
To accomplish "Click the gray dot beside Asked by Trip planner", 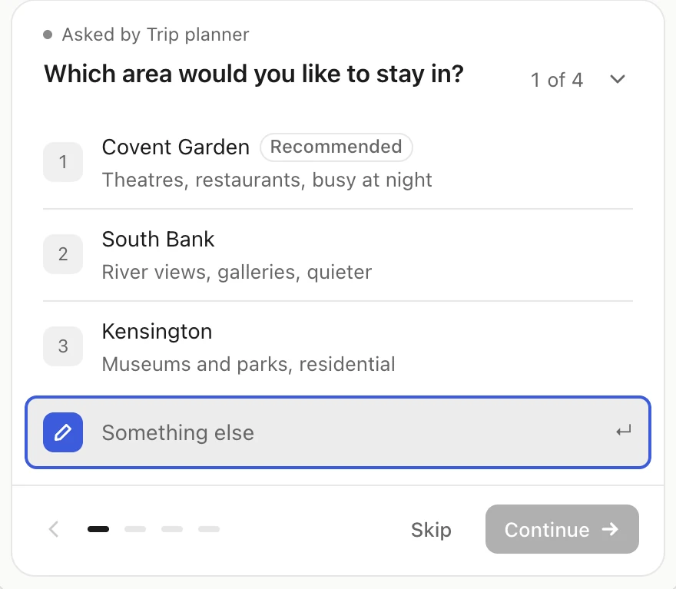I will (x=48, y=35).
